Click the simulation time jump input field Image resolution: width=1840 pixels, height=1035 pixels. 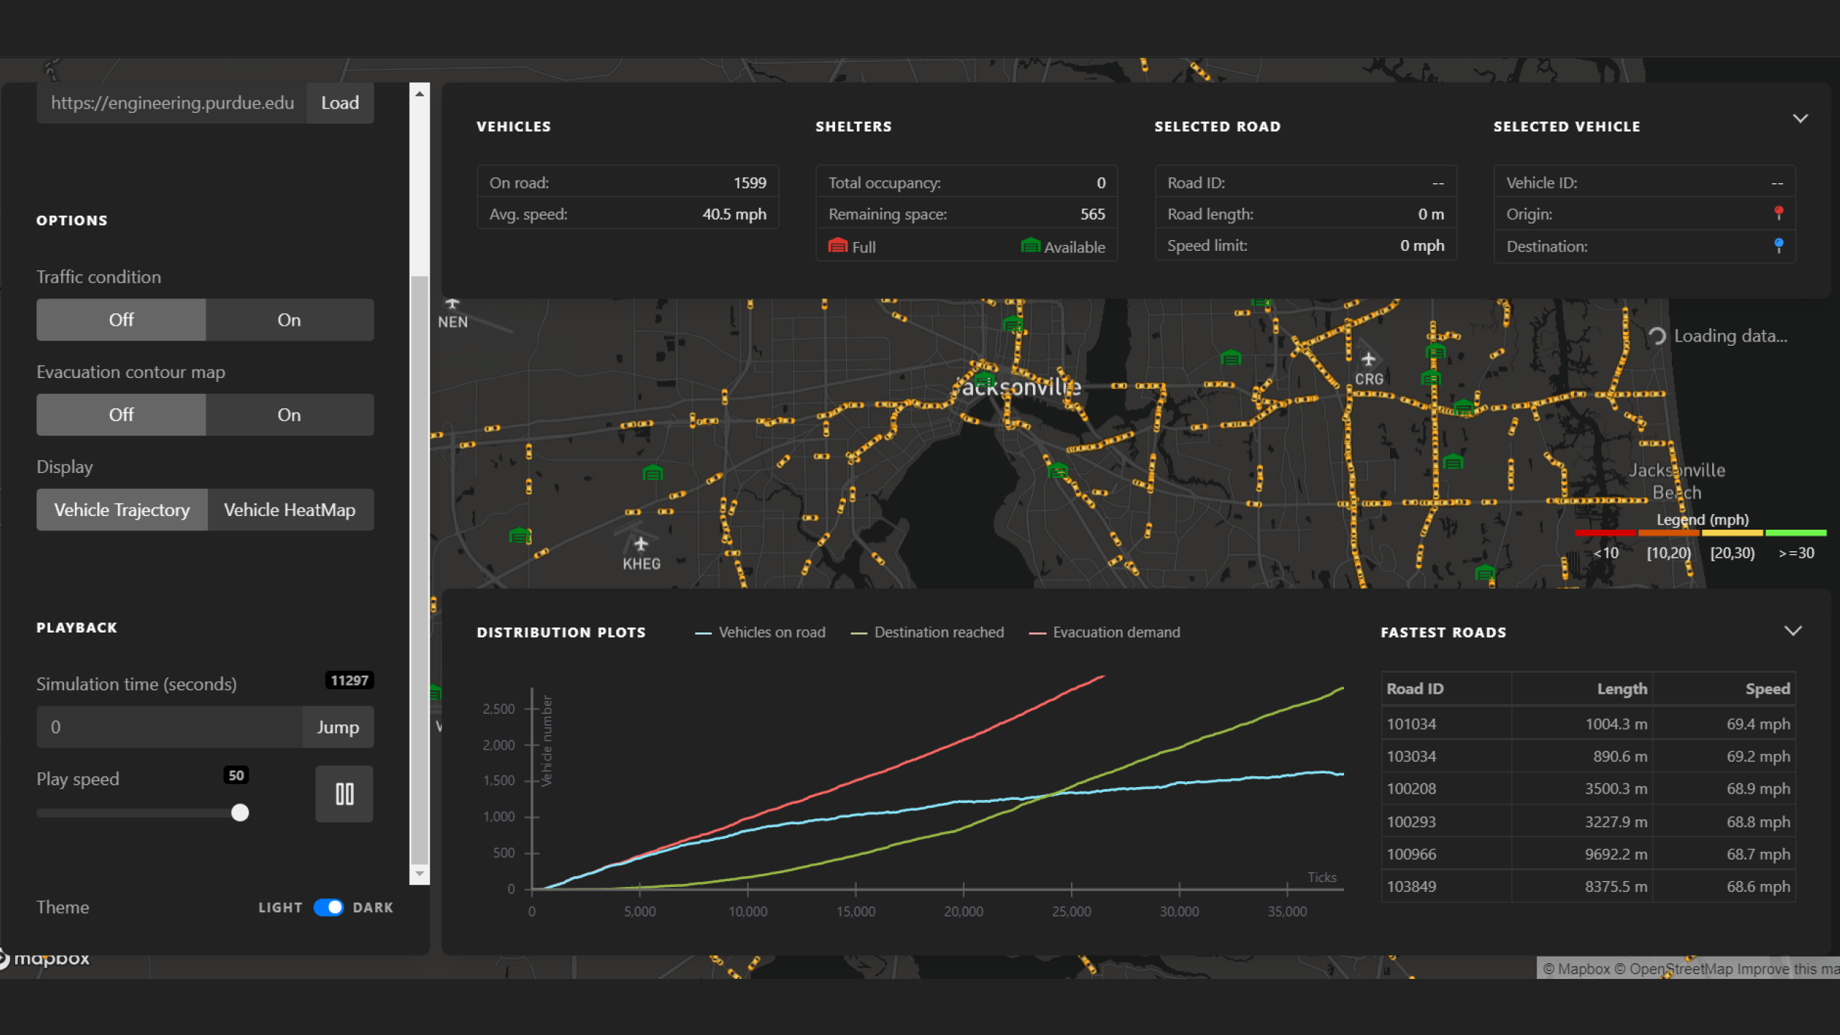[x=170, y=727]
